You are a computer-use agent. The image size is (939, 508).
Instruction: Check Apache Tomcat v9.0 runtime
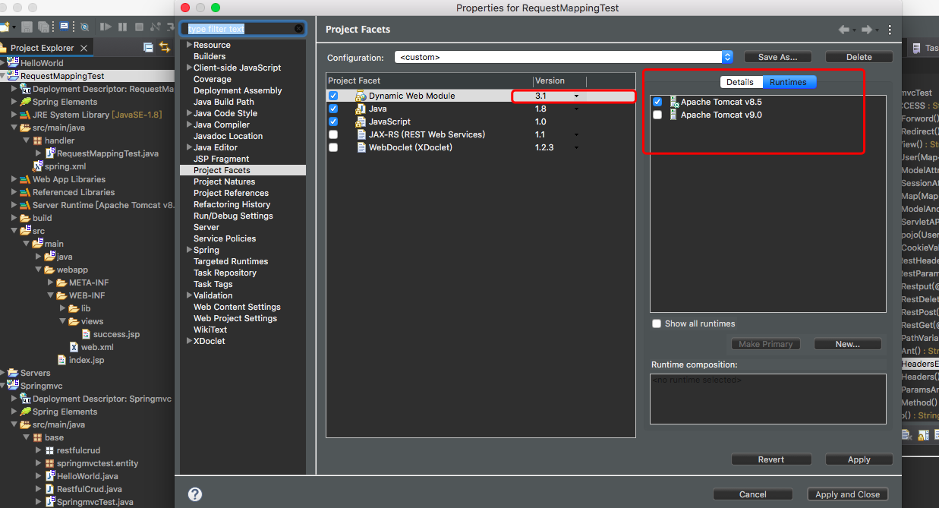(657, 115)
